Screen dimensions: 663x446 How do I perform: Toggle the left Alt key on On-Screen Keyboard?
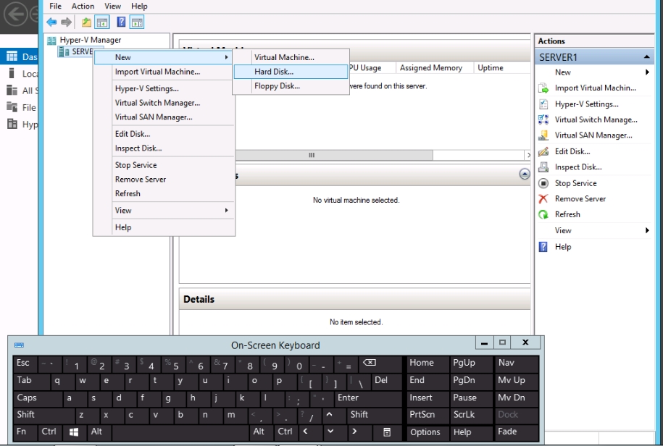pos(98,432)
